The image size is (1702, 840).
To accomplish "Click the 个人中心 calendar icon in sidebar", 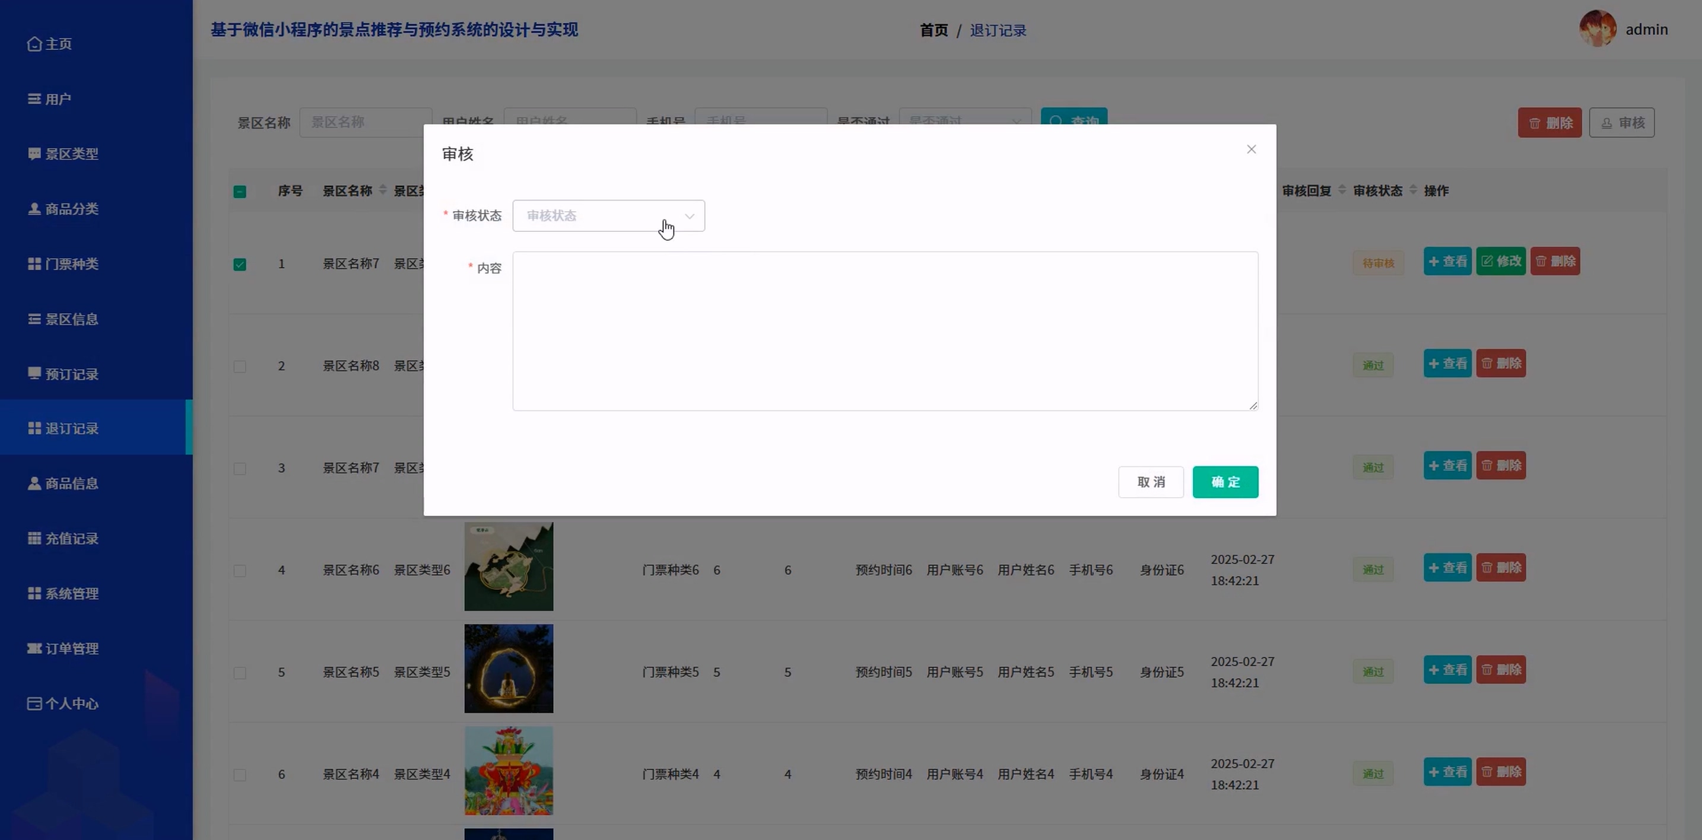I will [x=34, y=704].
